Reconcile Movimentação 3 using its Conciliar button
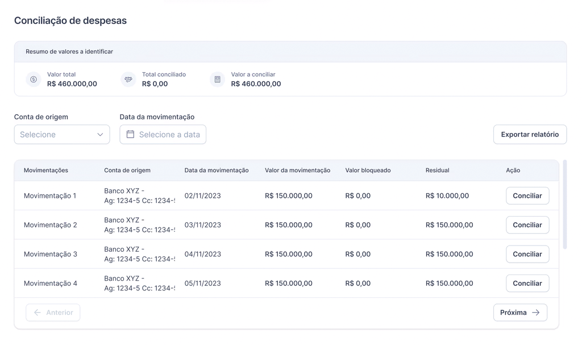Screen dimensions: 582x345 point(527,254)
